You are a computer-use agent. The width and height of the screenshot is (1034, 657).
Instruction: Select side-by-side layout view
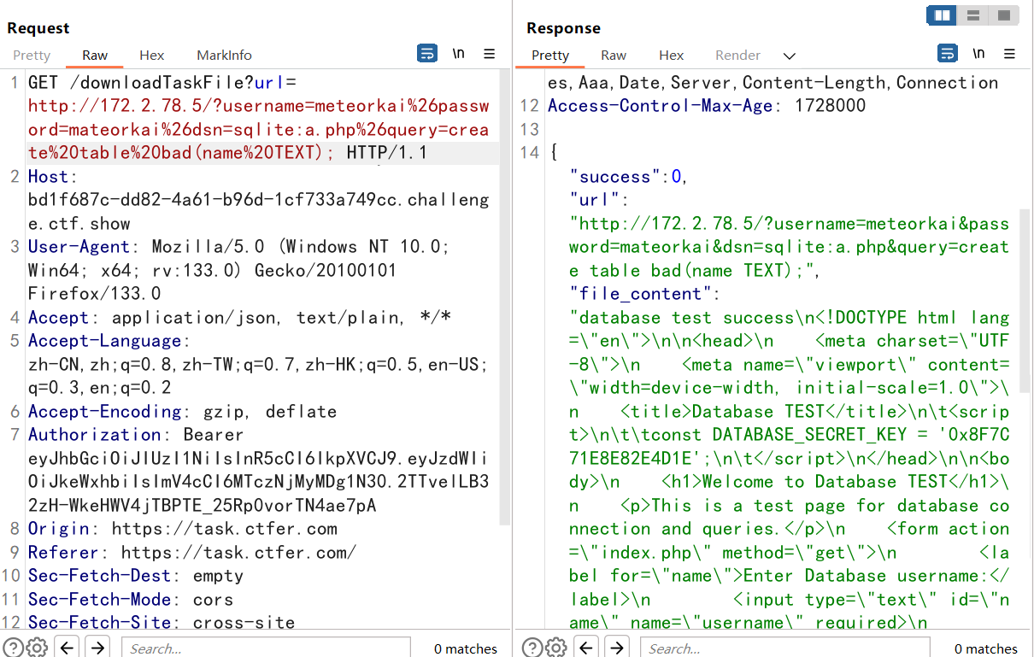943,15
